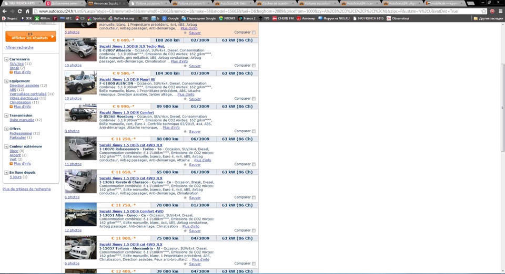The image size is (505, 274).
Task: Open the PROMT bookmark
Action: pos(227,18)
